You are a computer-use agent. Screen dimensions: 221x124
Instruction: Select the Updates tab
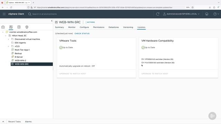(x=141, y=27)
